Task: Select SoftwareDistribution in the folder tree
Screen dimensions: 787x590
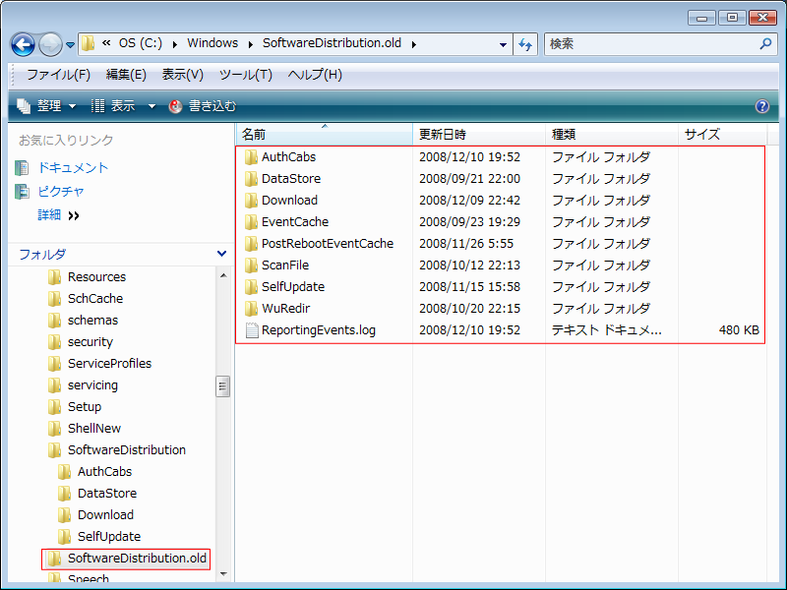Action: 127,449
